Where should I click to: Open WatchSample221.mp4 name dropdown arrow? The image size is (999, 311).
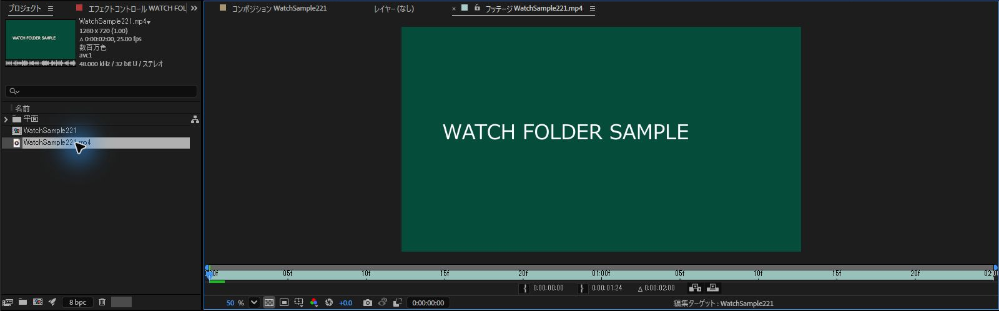[x=149, y=22]
